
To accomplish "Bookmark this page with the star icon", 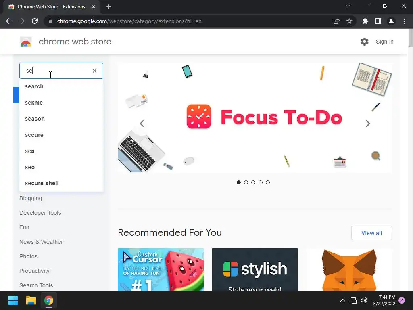I will pyautogui.click(x=349, y=21).
